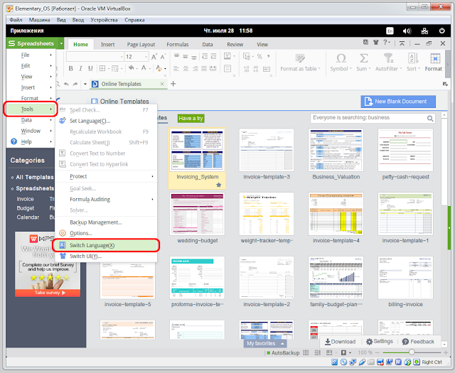Choose Switch UI(Y) menu entry

pyautogui.click(x=106, y=256)
